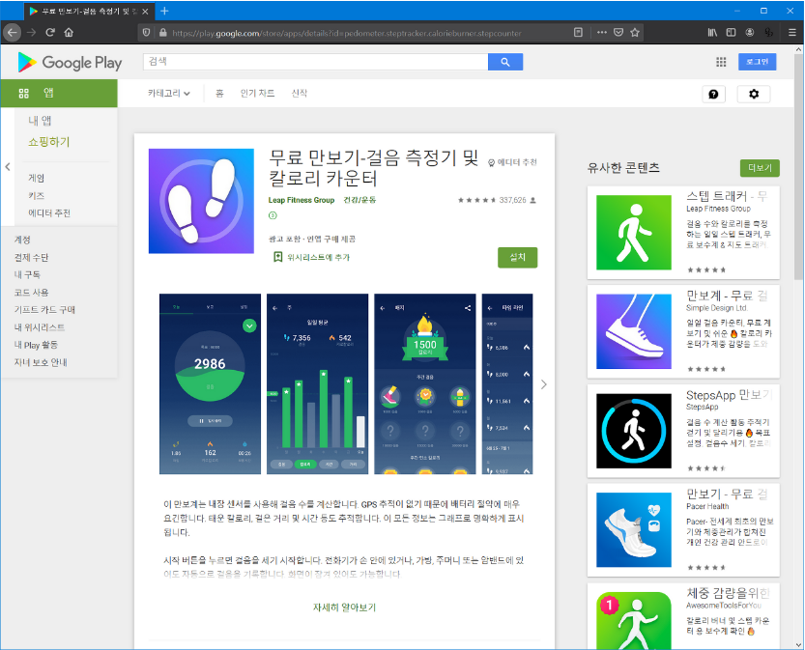This screenshot has width=805, height=650.
Task: Show Firefox sidebars
Action: [x=731, y=32]
